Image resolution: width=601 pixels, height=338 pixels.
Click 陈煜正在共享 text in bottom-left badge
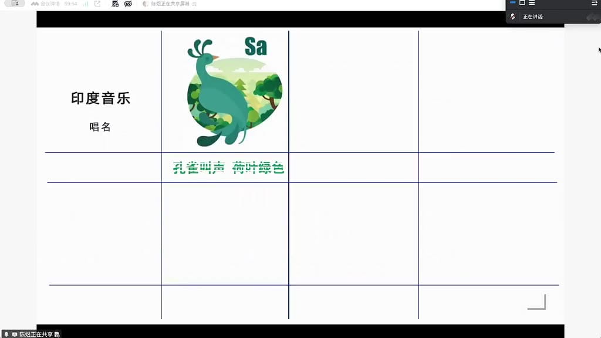pyautogui.click(x=36, y=334)
